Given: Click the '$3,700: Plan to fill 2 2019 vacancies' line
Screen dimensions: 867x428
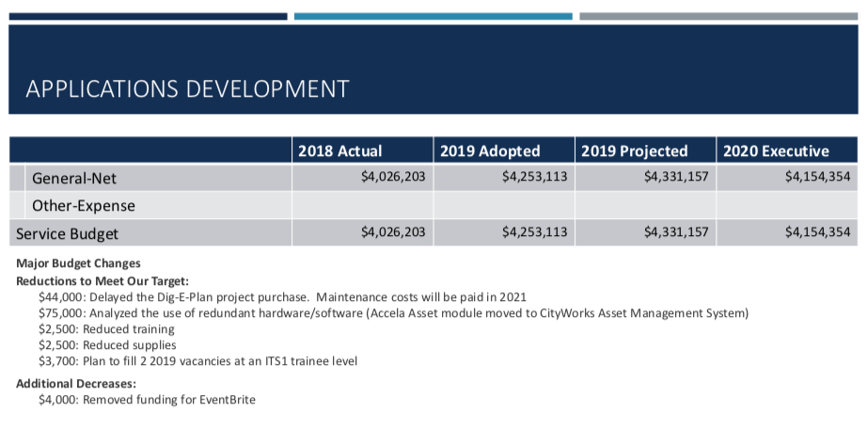Looking at the screenshot, I should [198, 362].
